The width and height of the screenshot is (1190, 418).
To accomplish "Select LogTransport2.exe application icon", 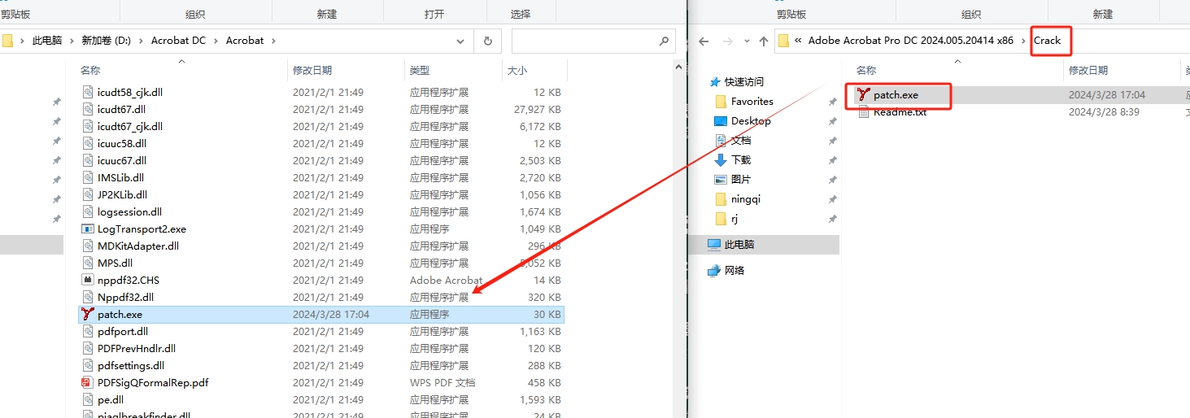I will click(x=88, y=229).
